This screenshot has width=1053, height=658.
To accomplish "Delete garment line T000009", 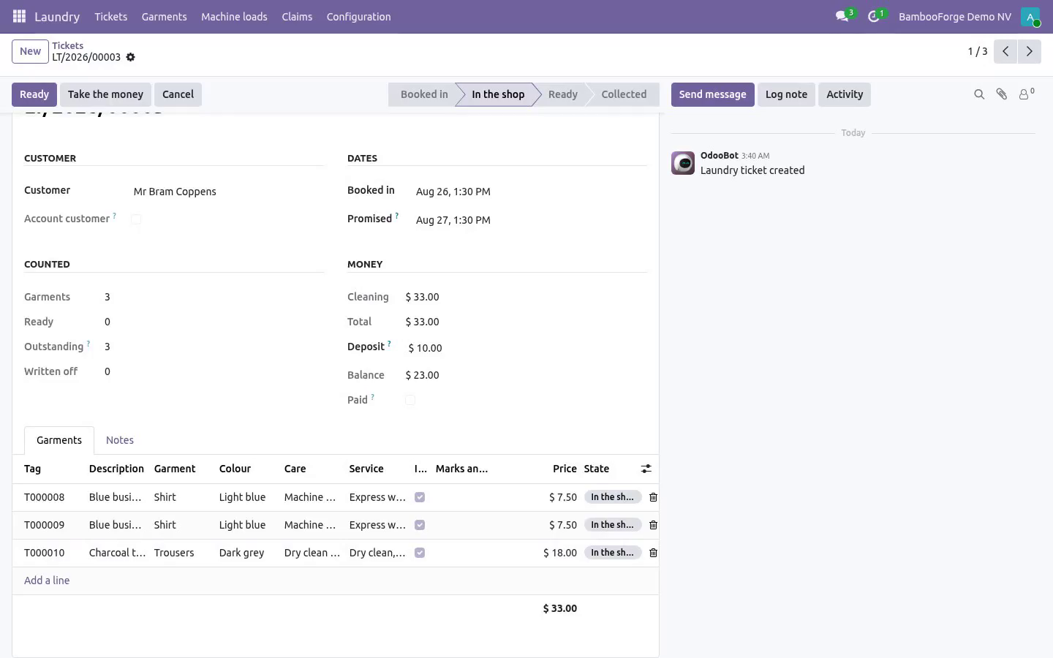I will tap(654, 525).
